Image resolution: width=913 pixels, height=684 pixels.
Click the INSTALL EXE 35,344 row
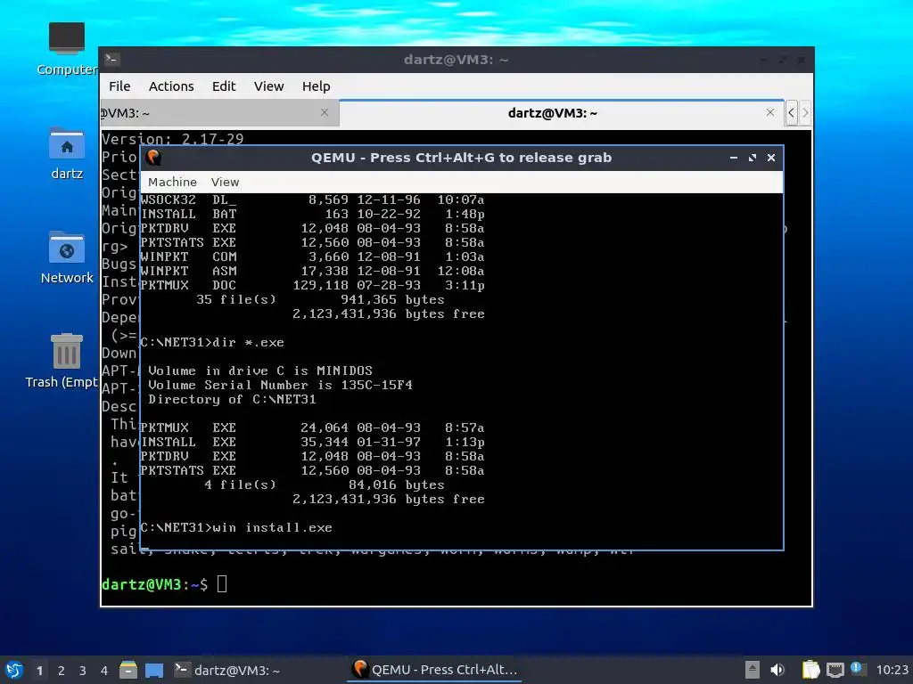pos(312,442)
